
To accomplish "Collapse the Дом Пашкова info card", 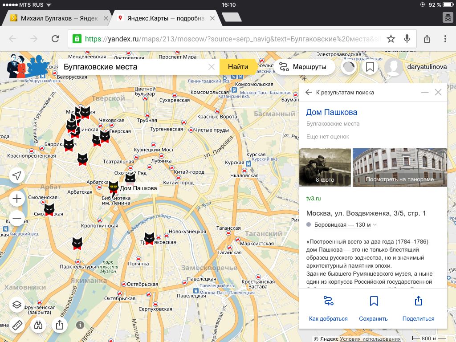I will [425, 93].
